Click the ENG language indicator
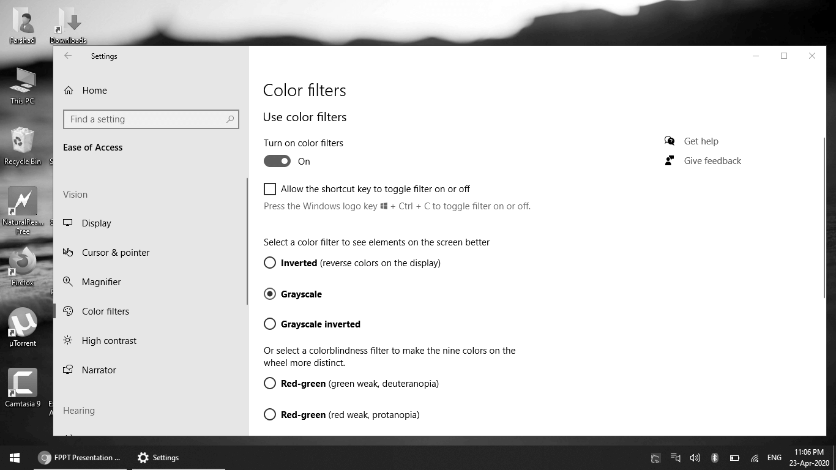Viewport: 836px width, 470px height. (x=774, y=458)
